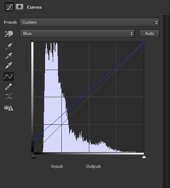Click the Preset label
Screen dimensions: 170x188
coord(10,22)
